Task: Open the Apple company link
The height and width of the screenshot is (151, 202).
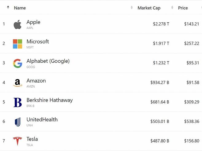Action: click(33, 22)
